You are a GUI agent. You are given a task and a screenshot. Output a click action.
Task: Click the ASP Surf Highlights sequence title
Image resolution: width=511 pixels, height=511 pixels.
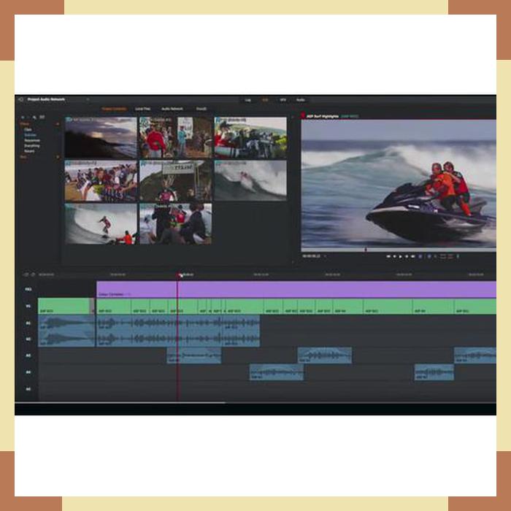coord(323,116)
